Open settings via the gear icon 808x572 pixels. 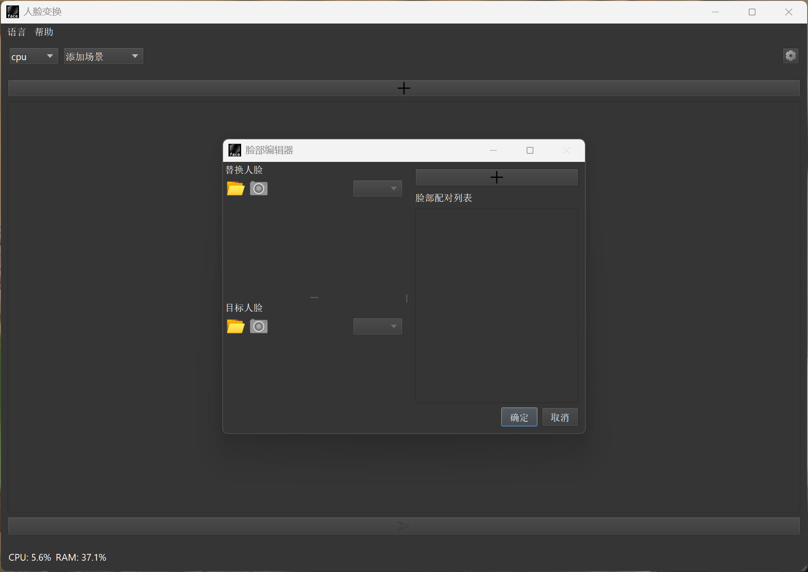[x=790, y=56]
